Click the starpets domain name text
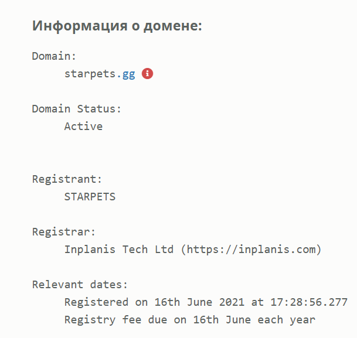The width and height of the screenshot is (357, 338). (90, 74)
